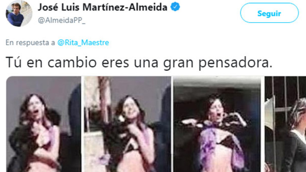The width and height of the screenshot is (306, 172).
Task: Click the @AlmeidaPP_ handle
Action: (x=61, y=20)
